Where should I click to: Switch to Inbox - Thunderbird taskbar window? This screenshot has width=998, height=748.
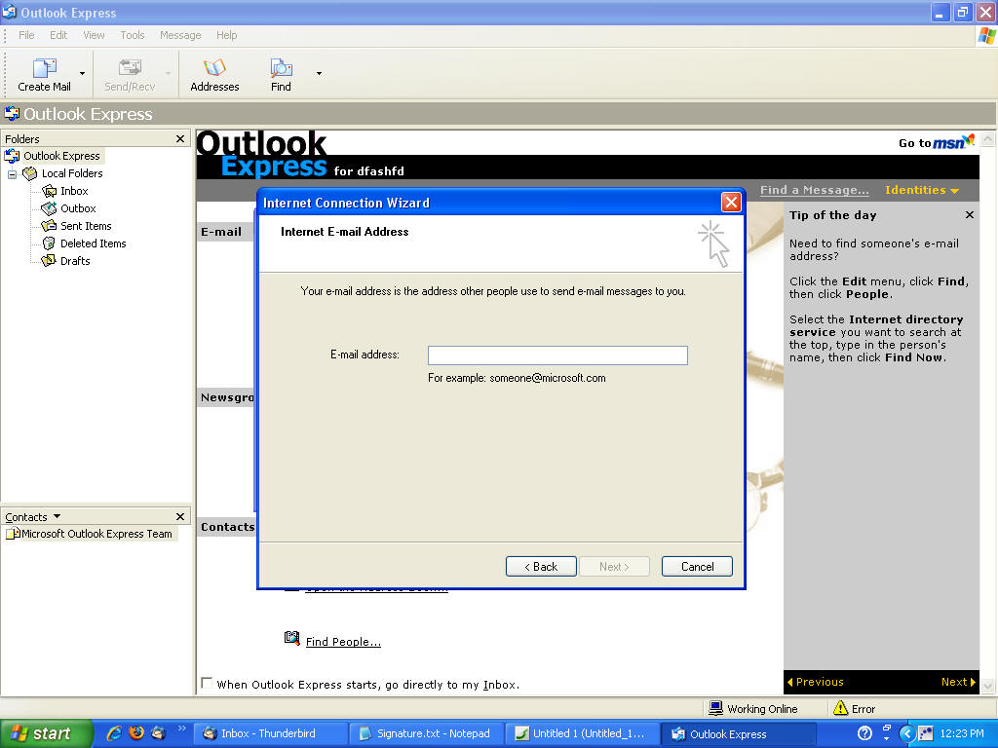click(x=269, y=733)
